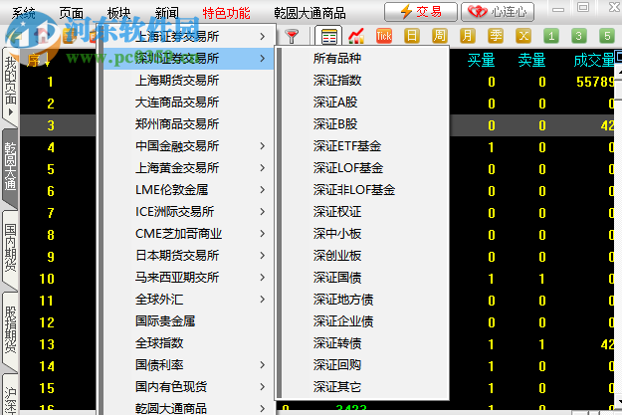Image resolution: width=622 pixels, height=415 pixels.
Task: Select the monthly (月) K-line period
Action: tap(468, 36)
